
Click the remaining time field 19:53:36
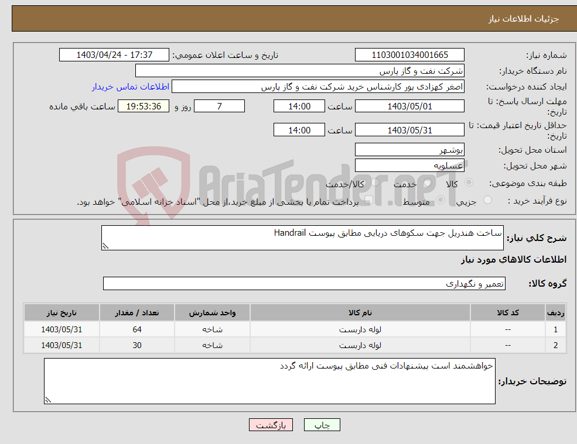point(144,106)
